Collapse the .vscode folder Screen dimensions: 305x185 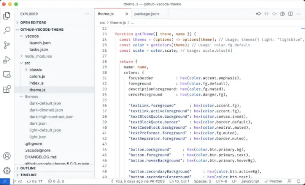(x=54, y=36)
